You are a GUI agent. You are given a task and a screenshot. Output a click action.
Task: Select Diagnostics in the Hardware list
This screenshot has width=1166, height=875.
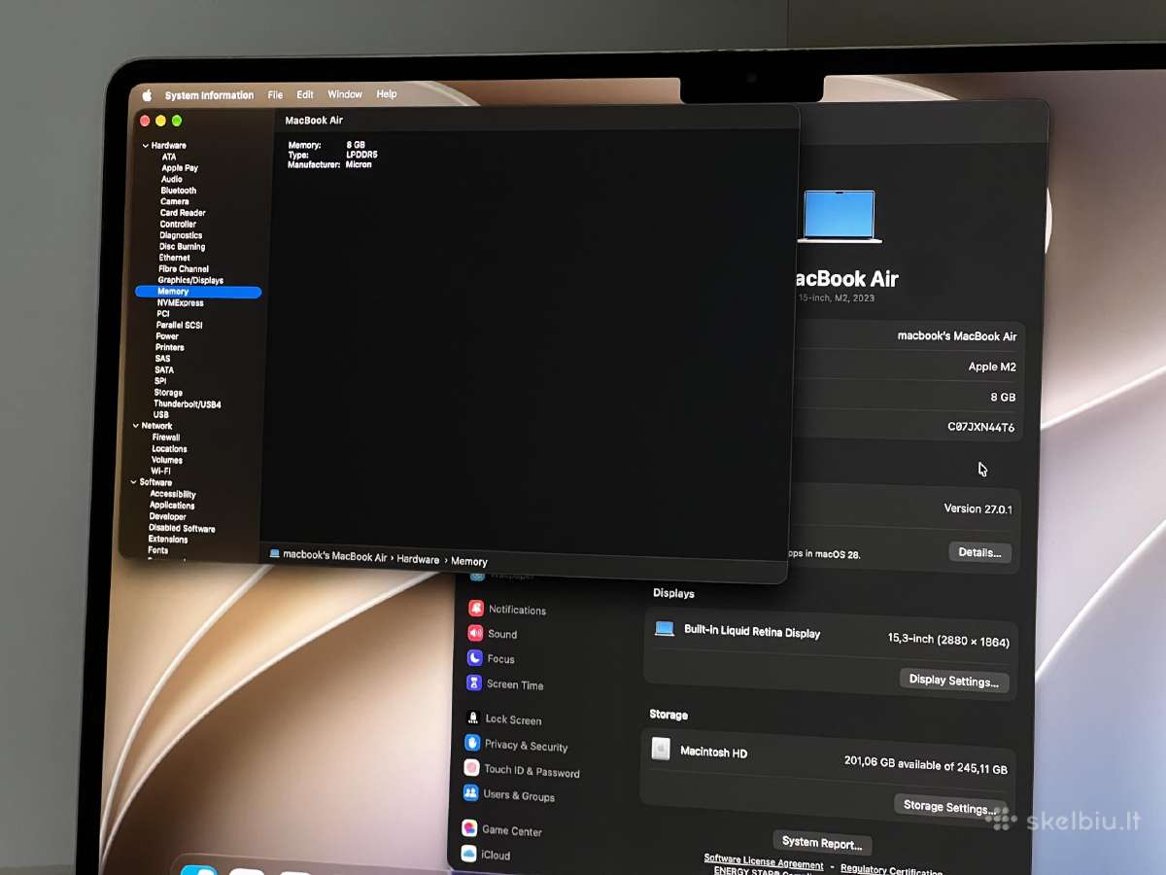pyautogui.click(x=181, y=235)
